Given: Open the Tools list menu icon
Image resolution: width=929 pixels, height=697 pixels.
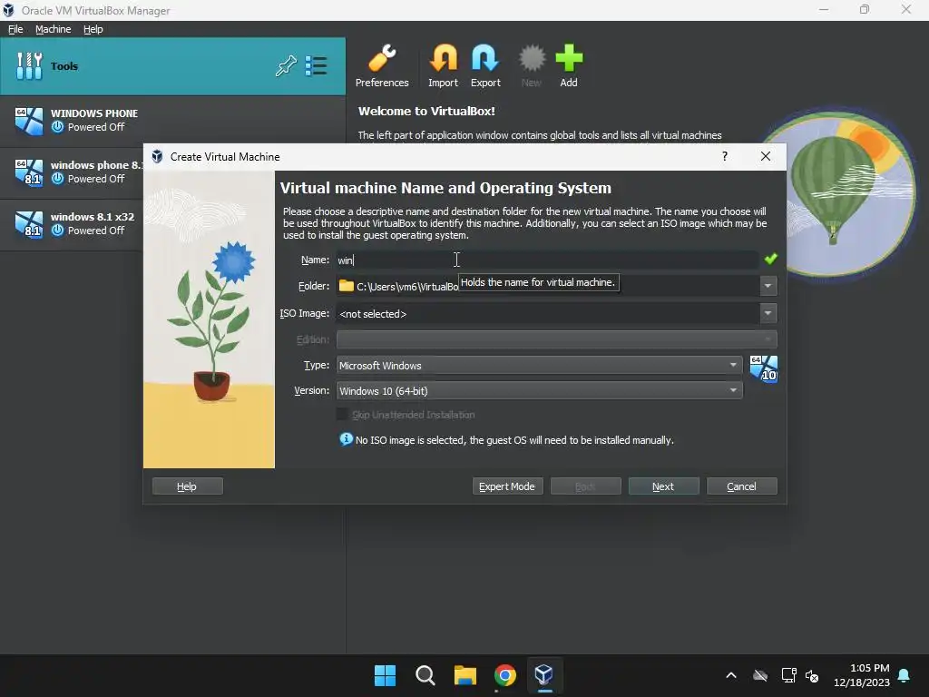Looking at the screenshot, I should pyautogui.click(x=316, y=65).
